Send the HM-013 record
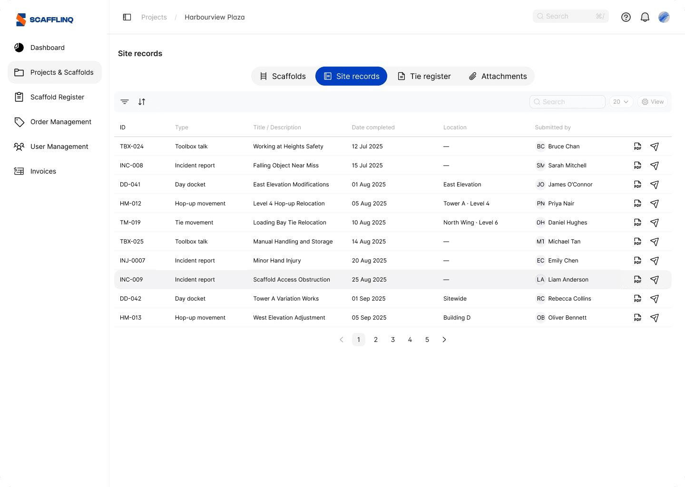685x487 pixels. 655,318
